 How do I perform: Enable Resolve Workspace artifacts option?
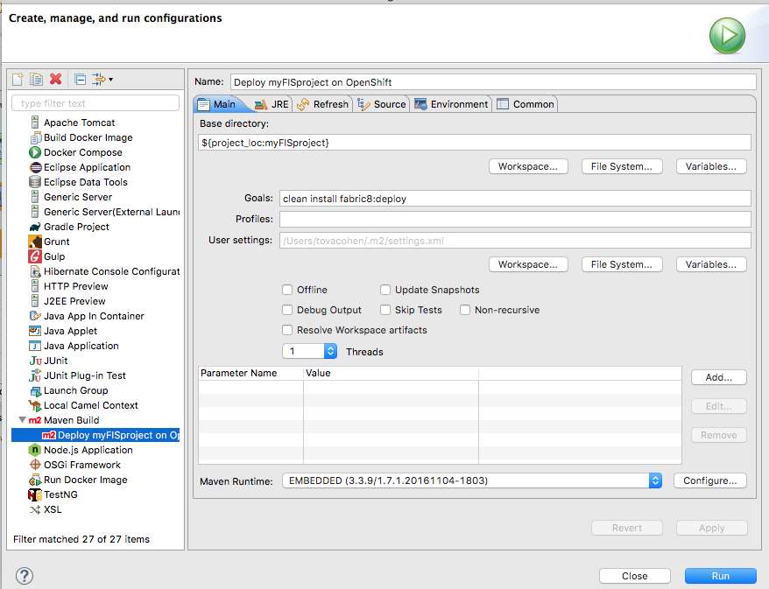[287, 330]
